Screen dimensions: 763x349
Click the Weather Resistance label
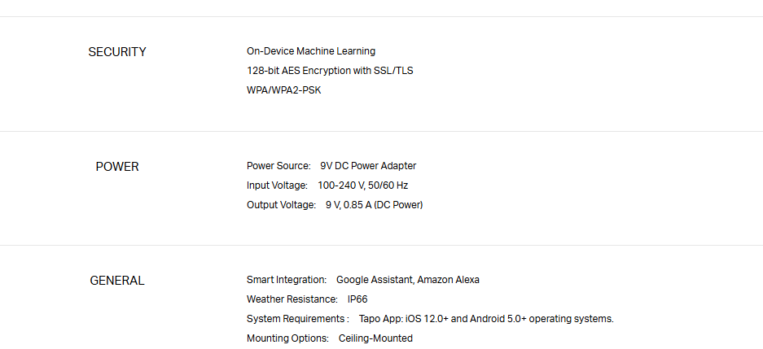click(292, 299)
